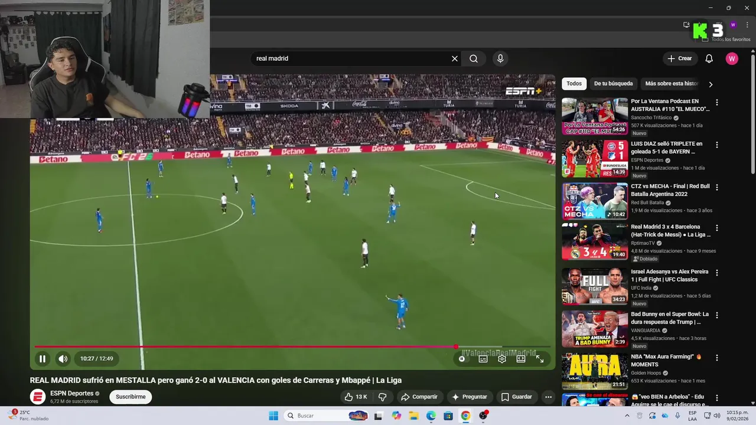This screenshot has height=425, width=756.
Task: Clear the search box with the X
Action: click(x=455, y=58)
